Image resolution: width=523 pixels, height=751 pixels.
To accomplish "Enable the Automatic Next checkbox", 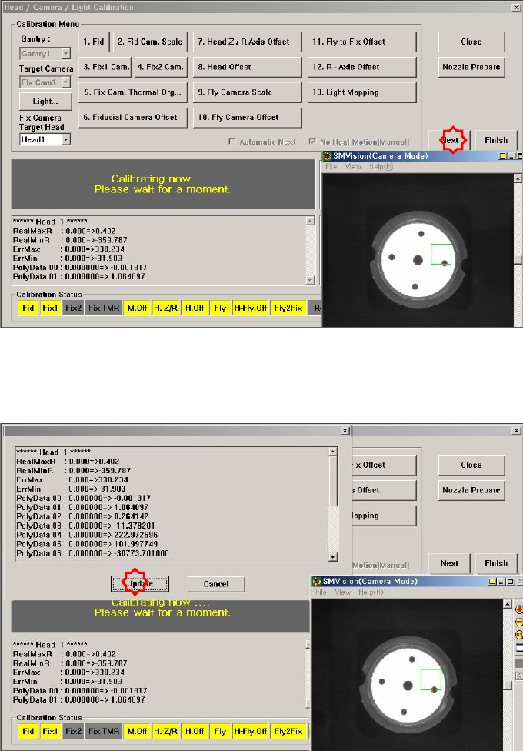I will (x=232, y=142).
